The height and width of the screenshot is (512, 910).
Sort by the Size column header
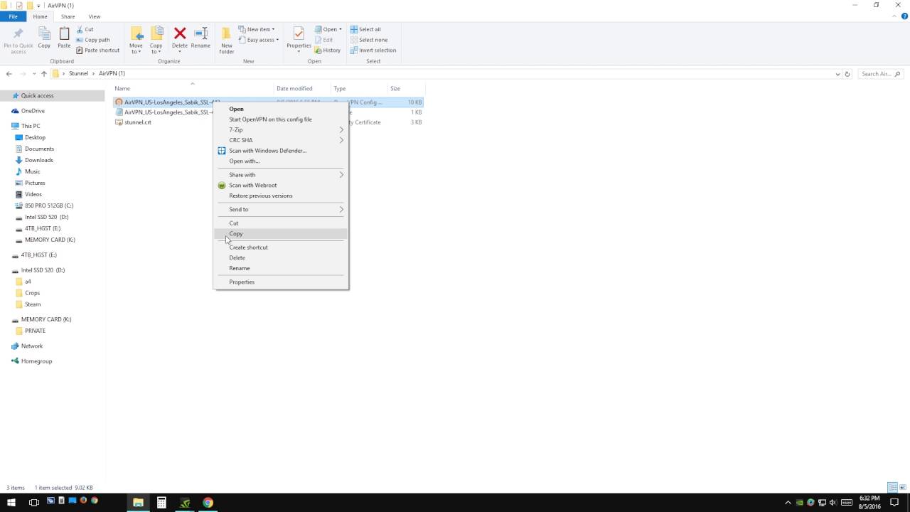pos(395,89)
